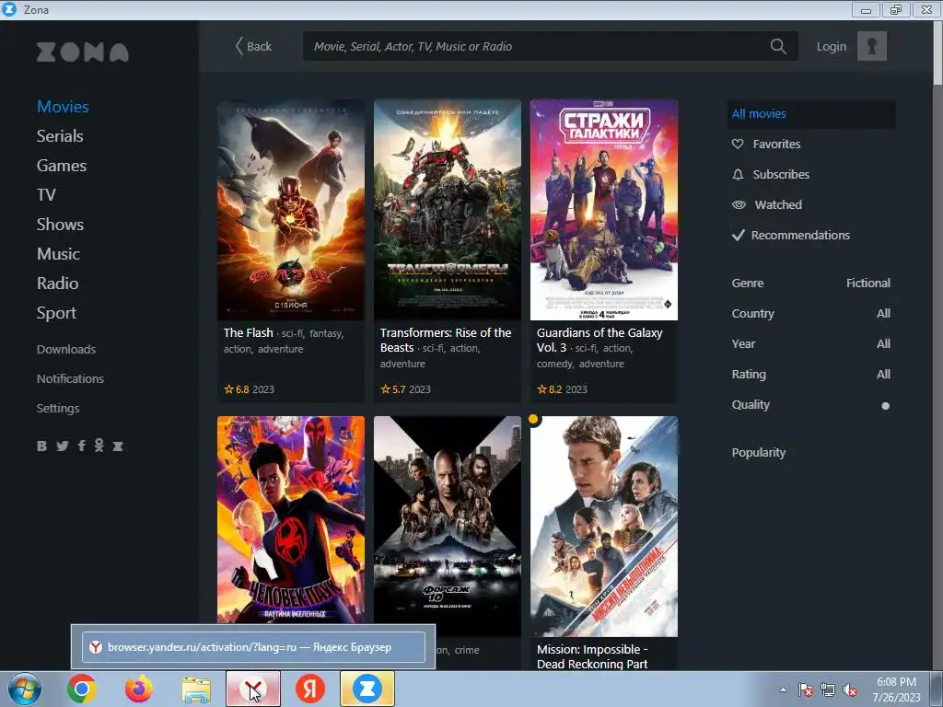Open the Music section

point(58,254)
